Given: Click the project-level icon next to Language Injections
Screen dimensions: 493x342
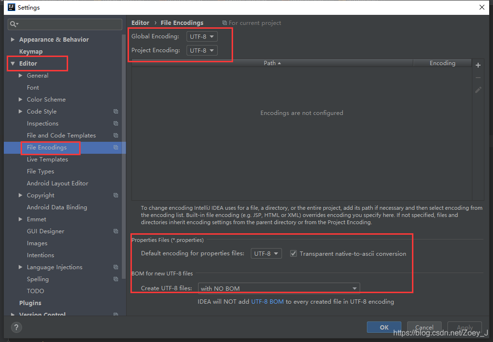Looking at the screenshot, I should [x=116, y=267].
